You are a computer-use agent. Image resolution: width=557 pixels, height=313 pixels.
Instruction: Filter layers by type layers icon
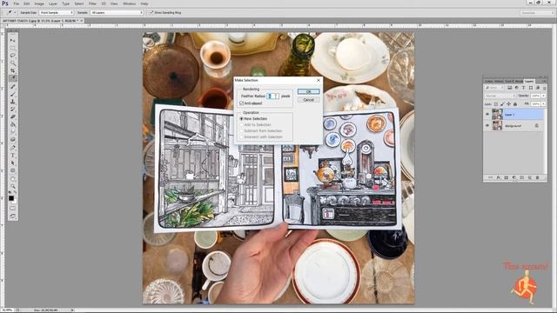(x=524, y=88)
